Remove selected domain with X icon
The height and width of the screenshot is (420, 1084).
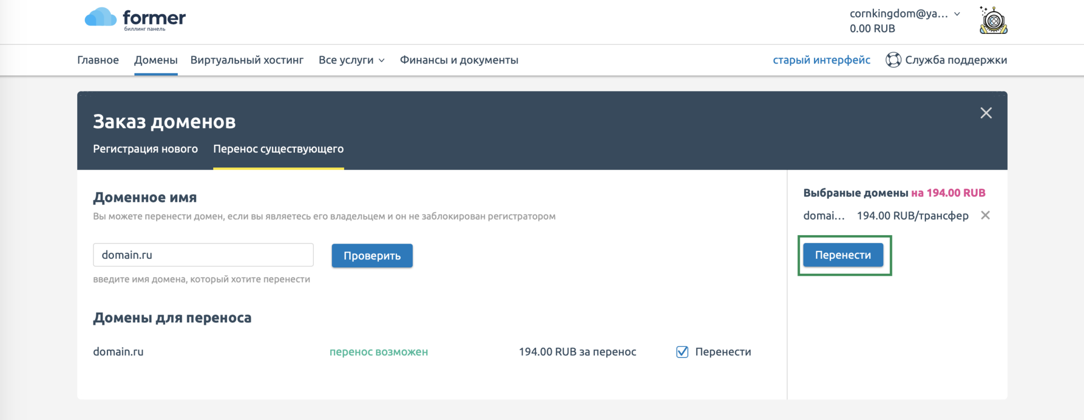(985, 215)
